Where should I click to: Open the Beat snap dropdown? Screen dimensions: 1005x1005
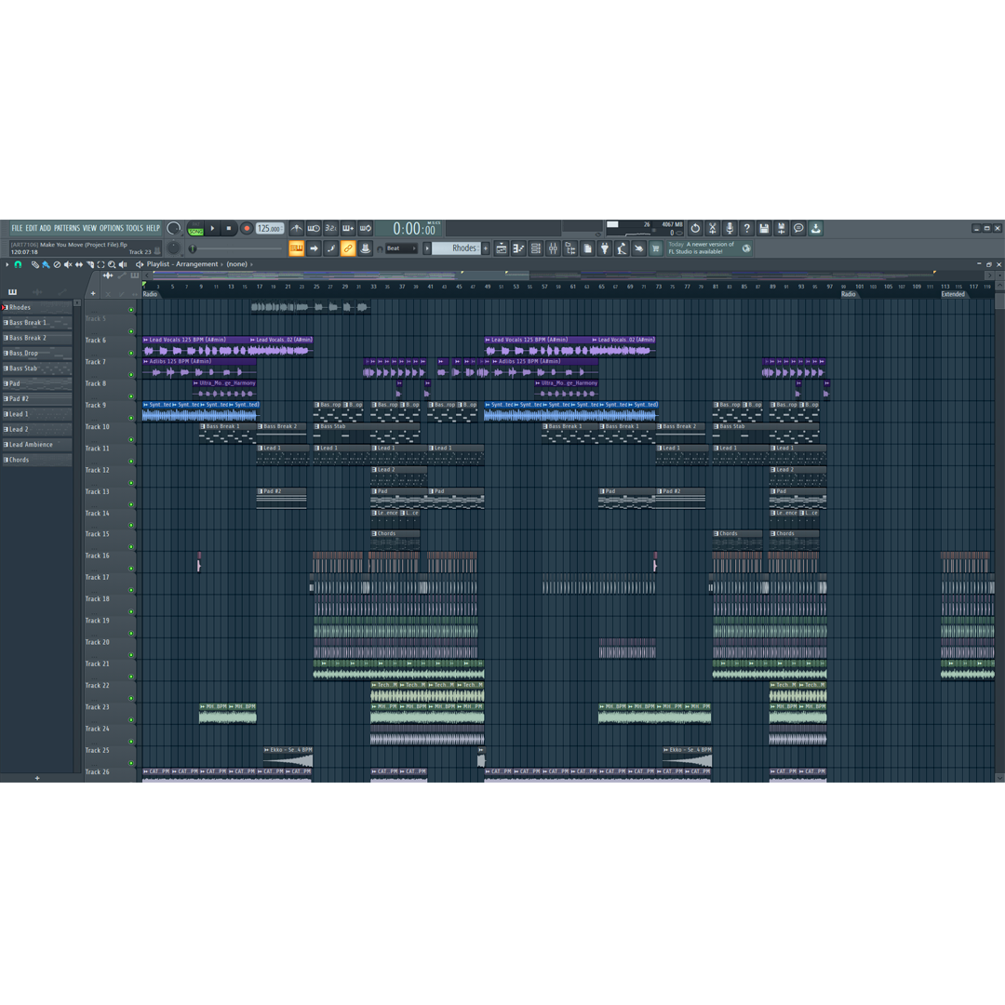[400, 248]
